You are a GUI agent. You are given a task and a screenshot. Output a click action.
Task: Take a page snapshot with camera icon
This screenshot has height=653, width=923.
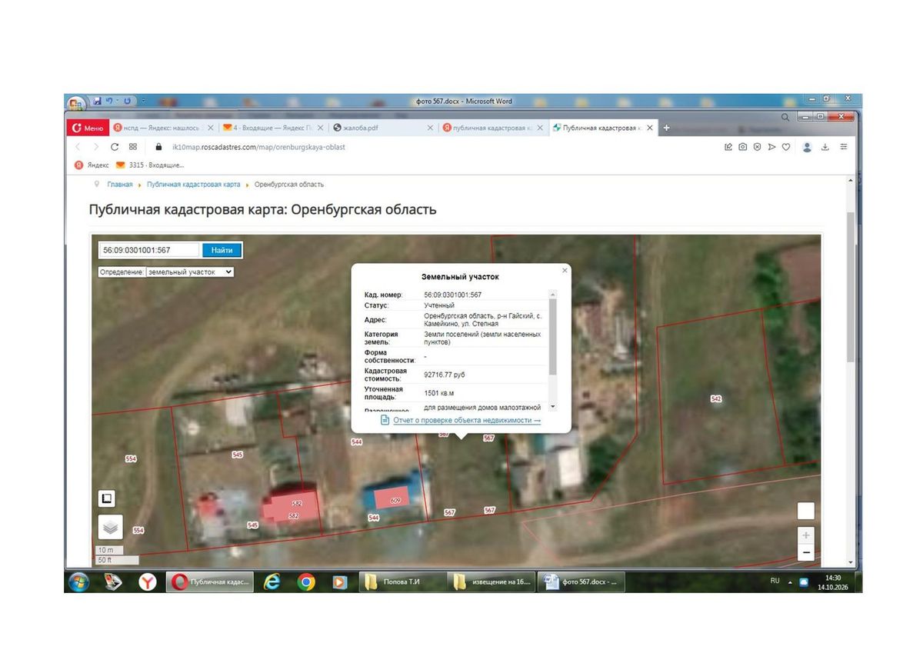click(x=742, y=146)
